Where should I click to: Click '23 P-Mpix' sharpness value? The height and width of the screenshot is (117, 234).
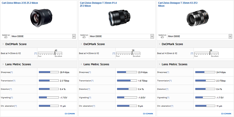(x=143, y=72)
